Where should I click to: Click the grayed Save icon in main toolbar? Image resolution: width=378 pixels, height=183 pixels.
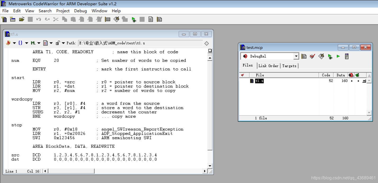click(30, 19)
